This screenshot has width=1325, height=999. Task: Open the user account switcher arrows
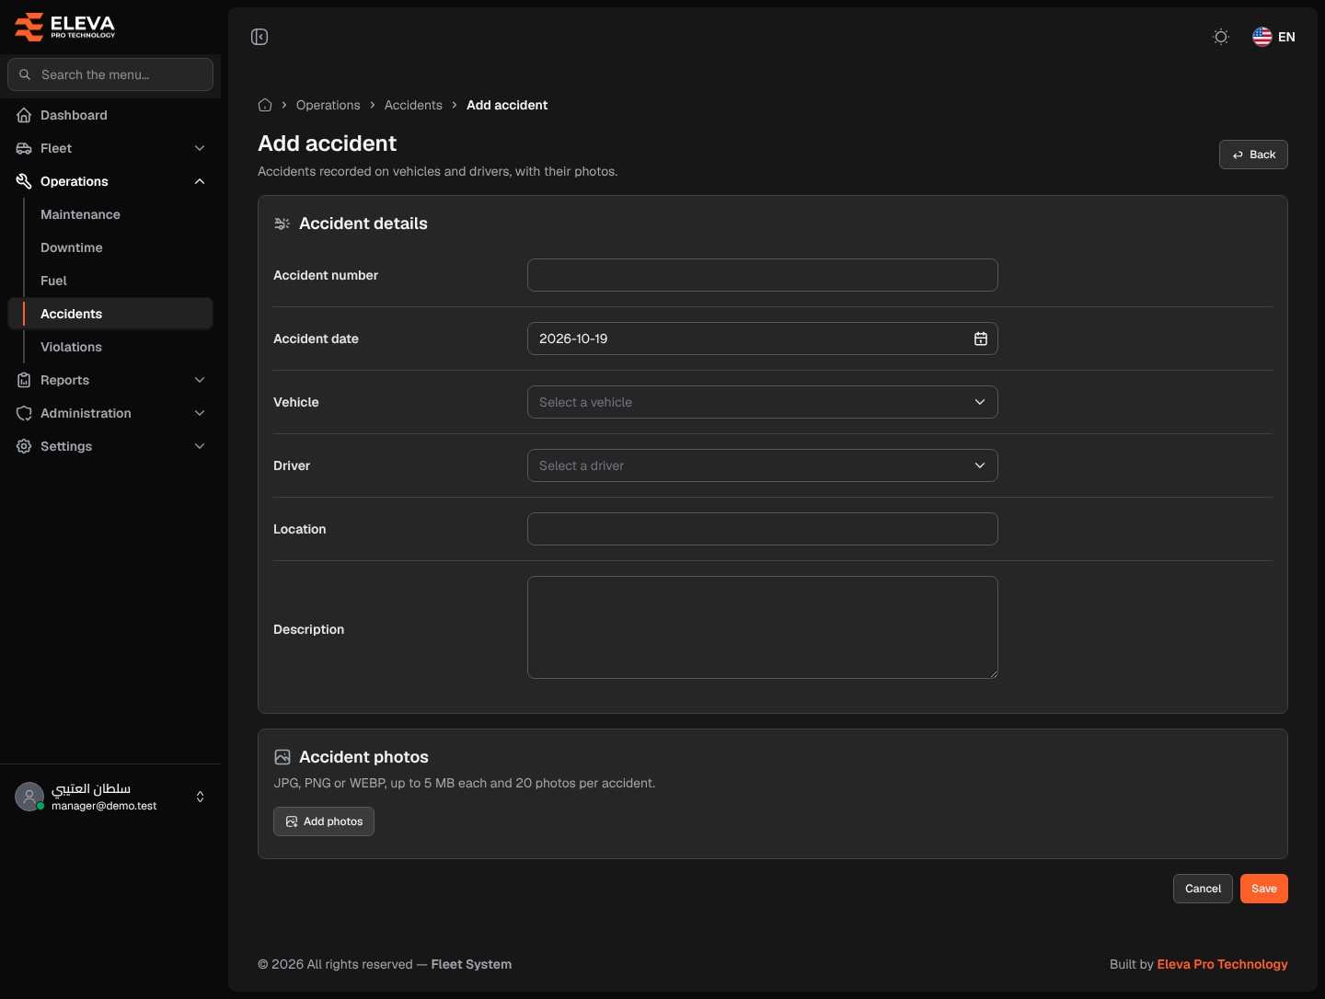tap(201, 797)
